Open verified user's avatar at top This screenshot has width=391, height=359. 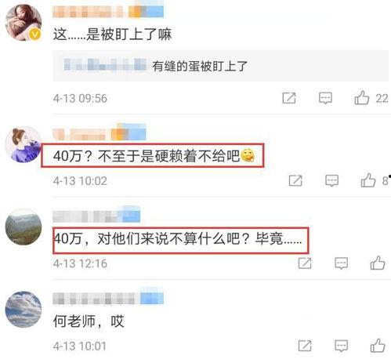24,23
